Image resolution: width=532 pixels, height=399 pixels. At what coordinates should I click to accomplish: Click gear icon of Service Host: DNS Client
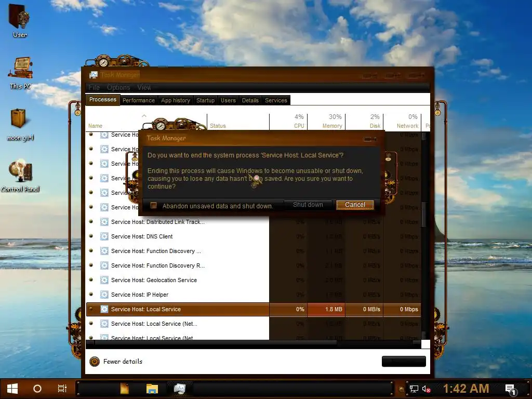point(104,236)
